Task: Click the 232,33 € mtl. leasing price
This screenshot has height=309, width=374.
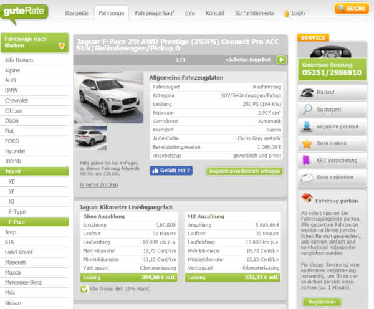Action: pos(262,277)
